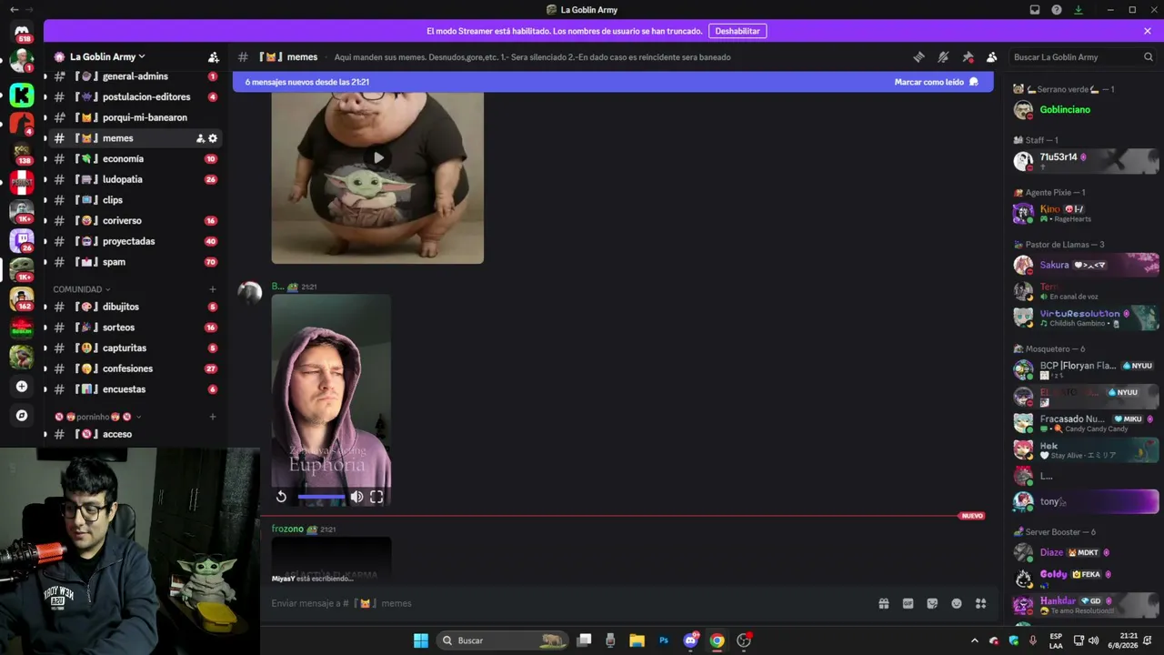Open the clips channel

pyautogui.click(x=135, y=200)
